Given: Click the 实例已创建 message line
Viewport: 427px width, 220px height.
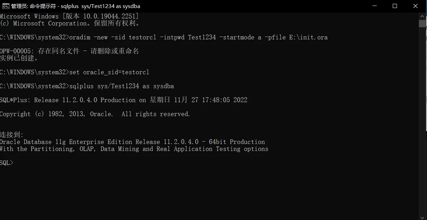Looking at the screenshot, I should click(19, 58).
